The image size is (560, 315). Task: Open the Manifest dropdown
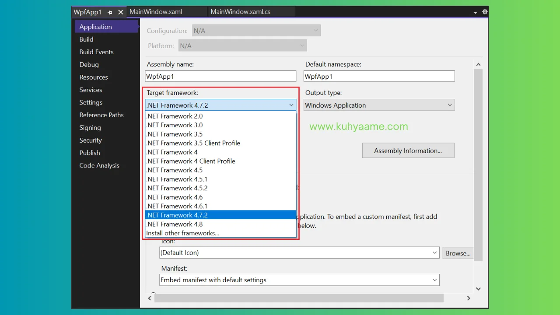[x=299, y=280]
